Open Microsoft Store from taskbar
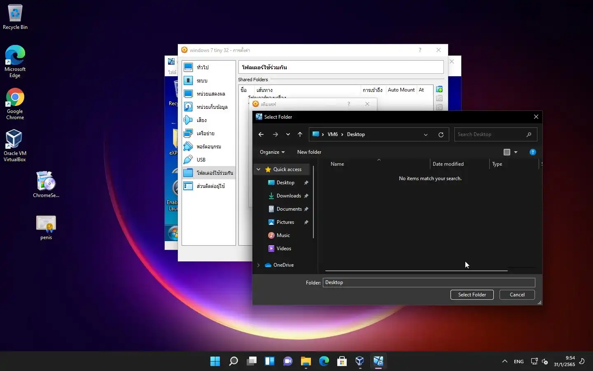593x371 pixels. [x=342, y=362]
